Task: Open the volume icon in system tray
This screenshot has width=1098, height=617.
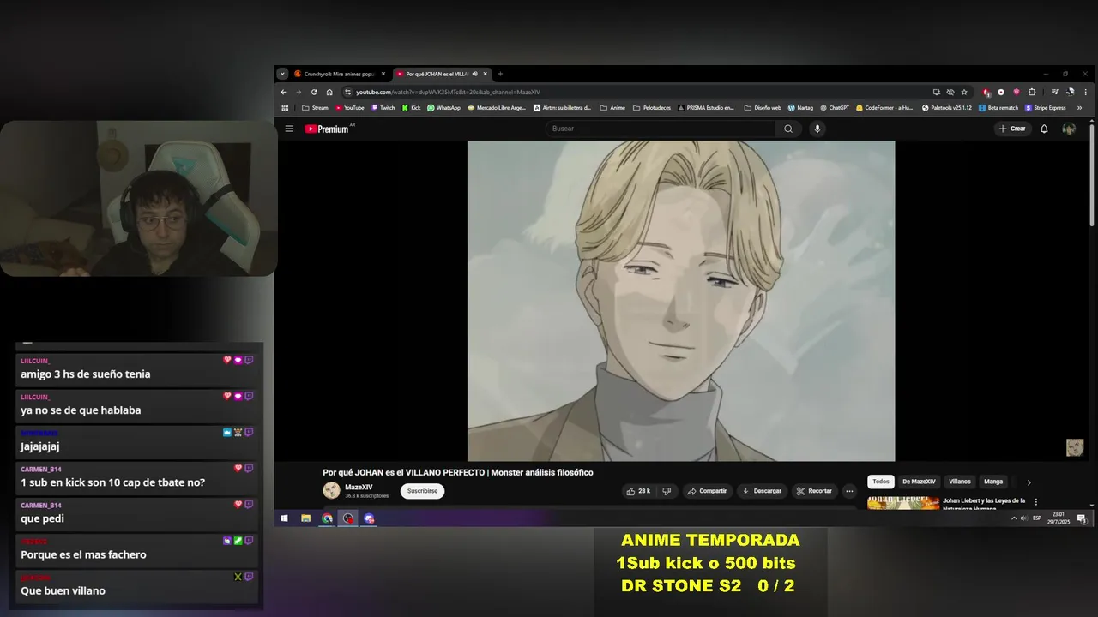Action: 1024,518
